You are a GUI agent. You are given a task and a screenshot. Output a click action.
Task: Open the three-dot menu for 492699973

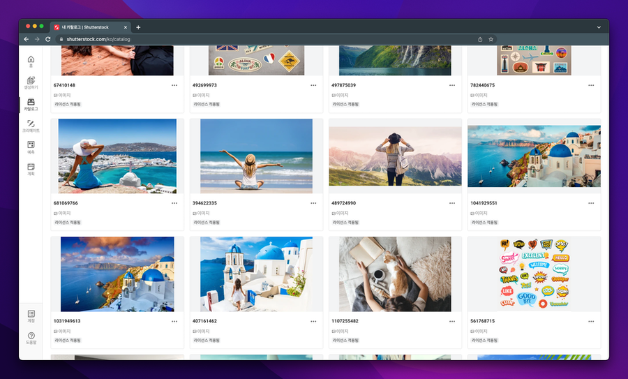coord(313,85)
